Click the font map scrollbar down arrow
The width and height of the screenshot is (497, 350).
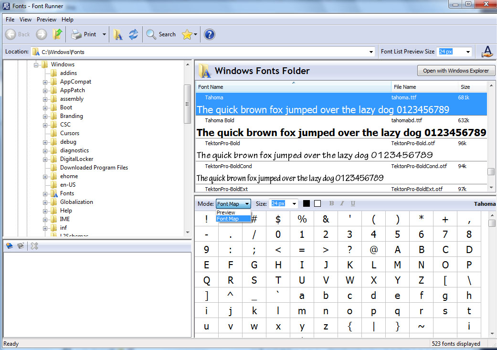click(492, 333)
